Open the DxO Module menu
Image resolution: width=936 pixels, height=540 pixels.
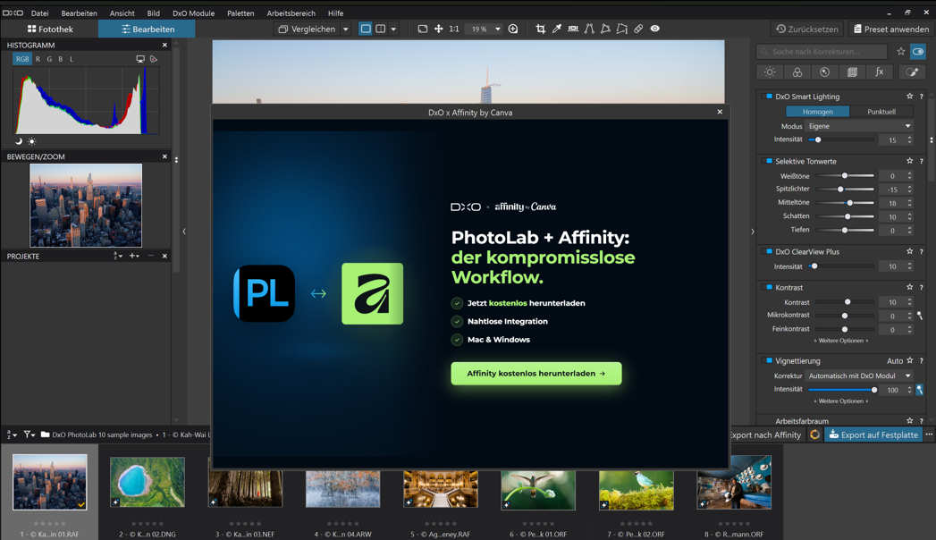(x=193, y=13)
